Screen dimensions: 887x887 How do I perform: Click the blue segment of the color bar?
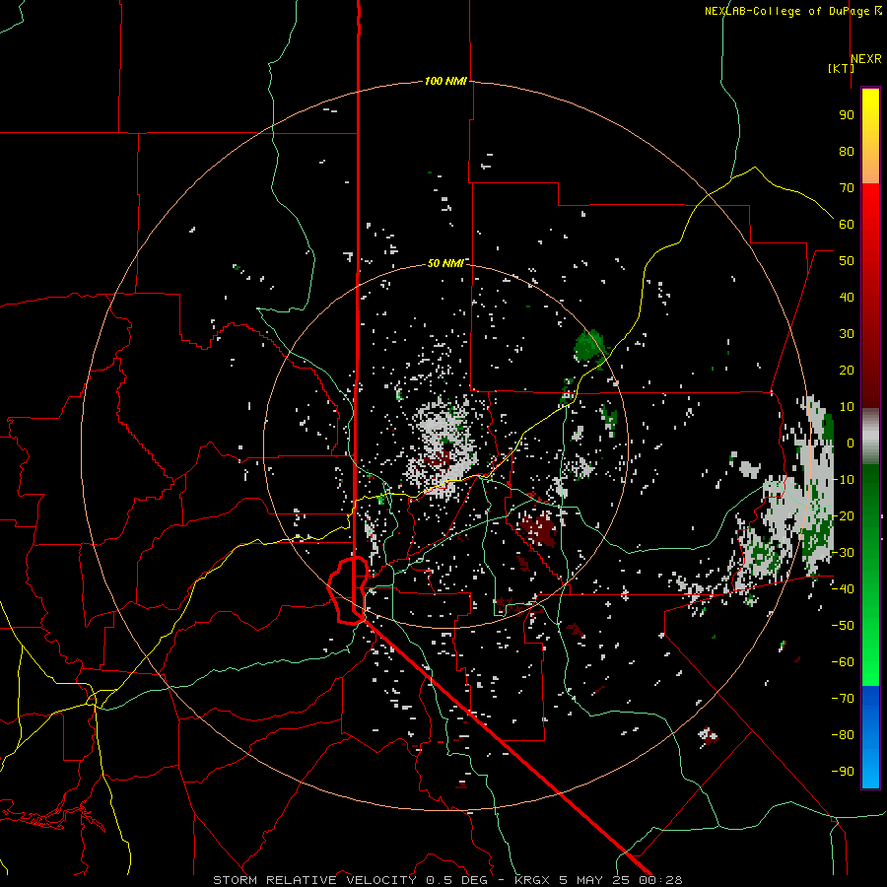[x=870, y=736]
